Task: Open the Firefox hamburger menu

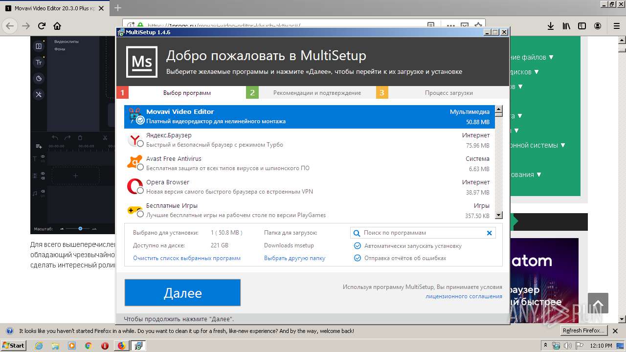Action: coord(617,26)
